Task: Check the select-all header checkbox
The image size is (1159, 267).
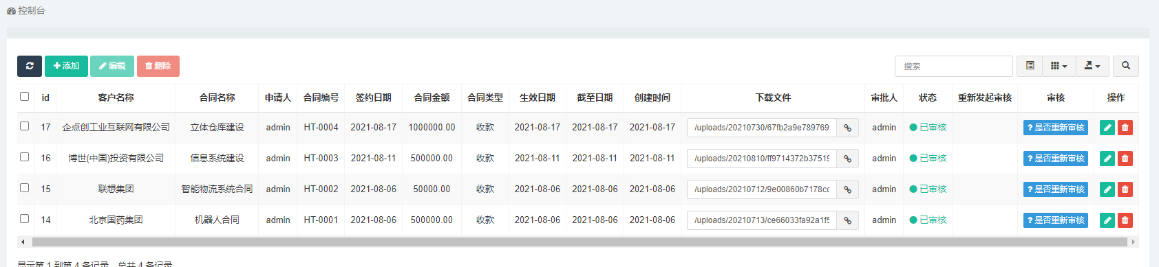Action: coord(25,97)
